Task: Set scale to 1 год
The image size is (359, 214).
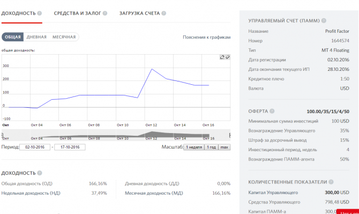Action: click(x=211, y=147)
